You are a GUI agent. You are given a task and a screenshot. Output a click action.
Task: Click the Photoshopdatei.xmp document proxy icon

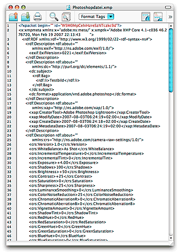point(68,7)
